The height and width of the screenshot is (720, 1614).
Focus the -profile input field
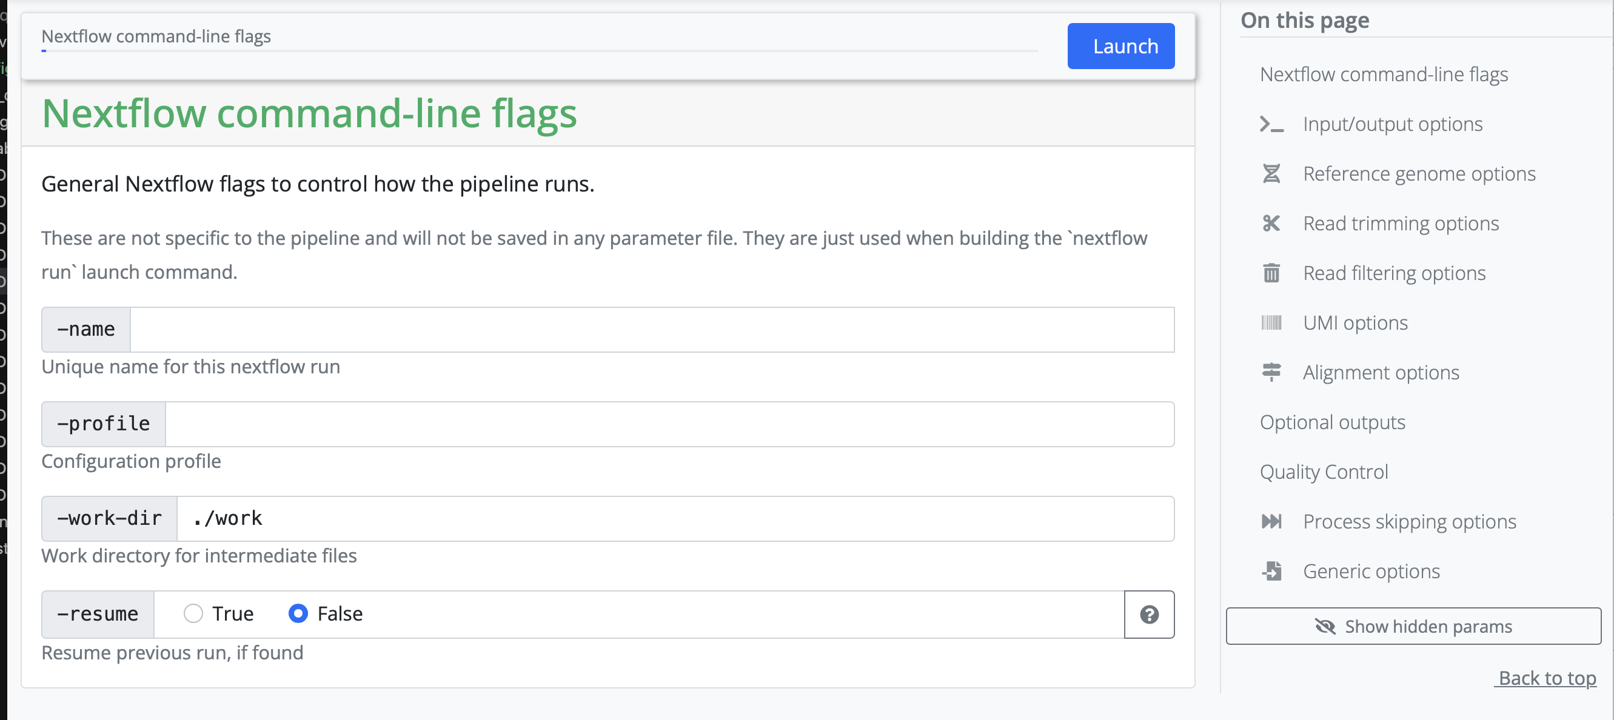669,424
